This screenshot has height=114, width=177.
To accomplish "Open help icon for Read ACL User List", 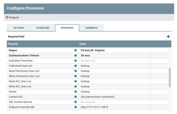I will coord(76,81).
